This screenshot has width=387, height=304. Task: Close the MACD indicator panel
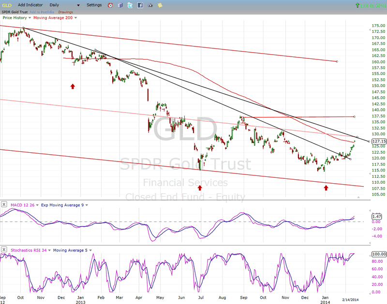coord(4,205)
